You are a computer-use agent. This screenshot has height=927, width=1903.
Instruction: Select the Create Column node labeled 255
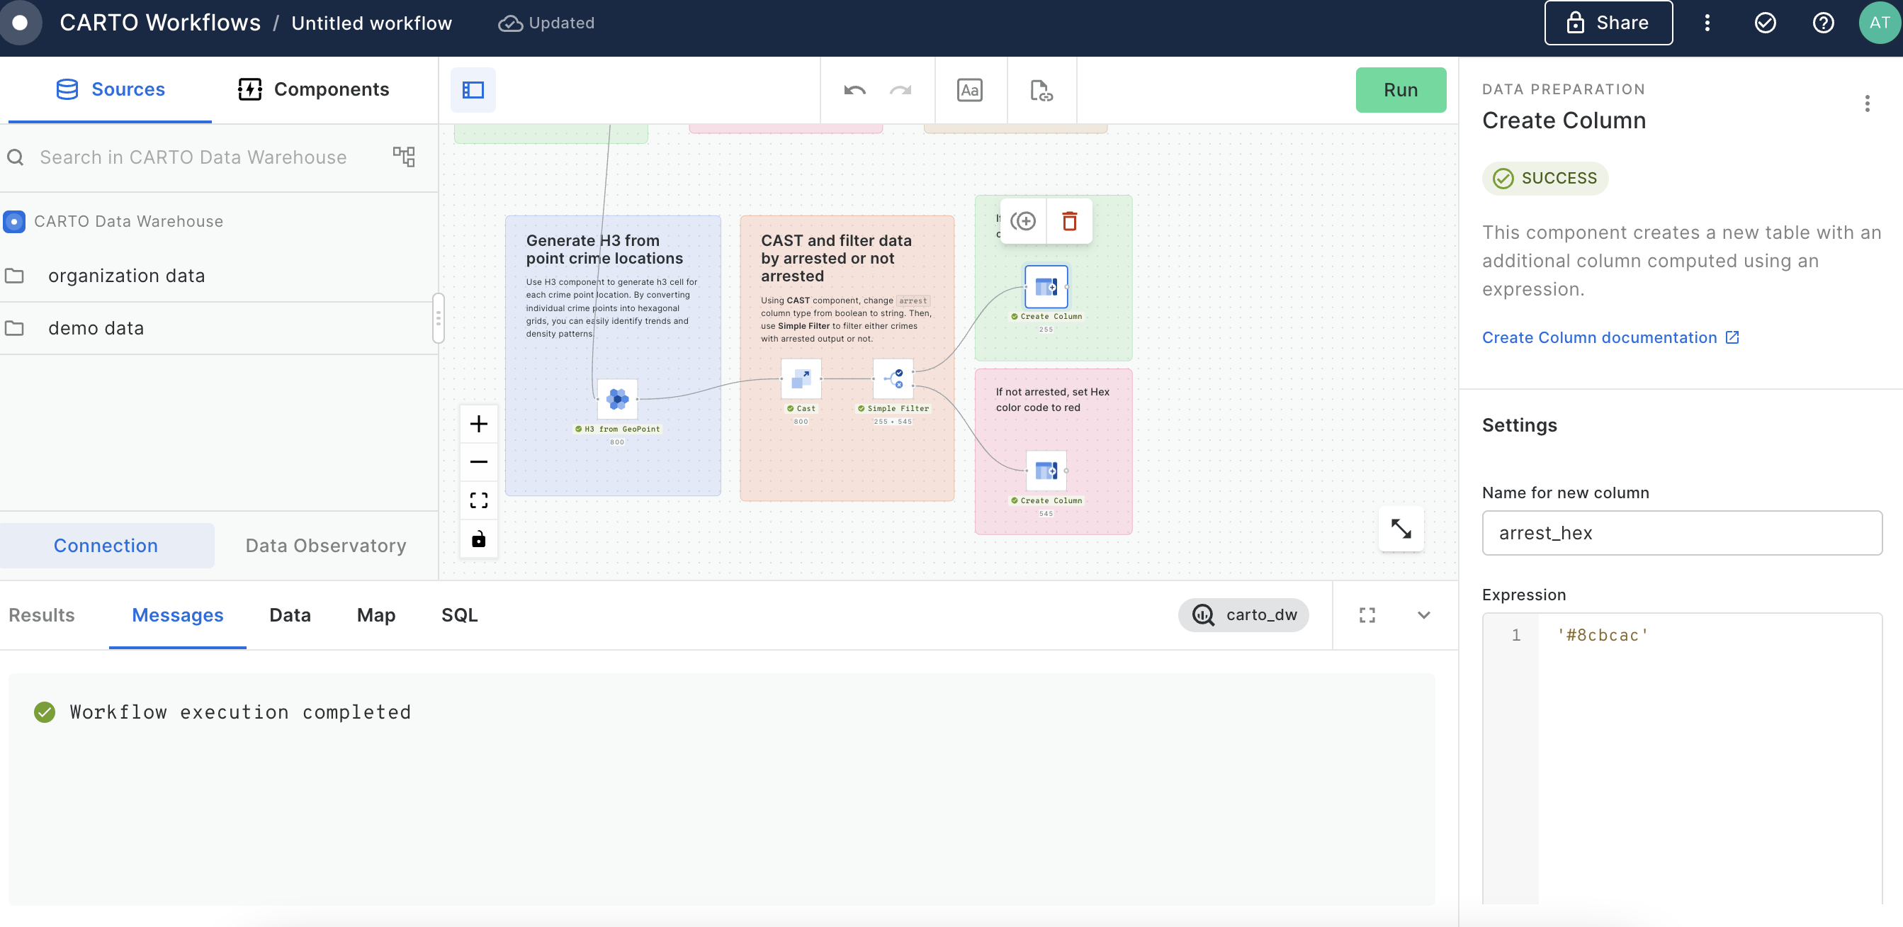(1045, 287)
